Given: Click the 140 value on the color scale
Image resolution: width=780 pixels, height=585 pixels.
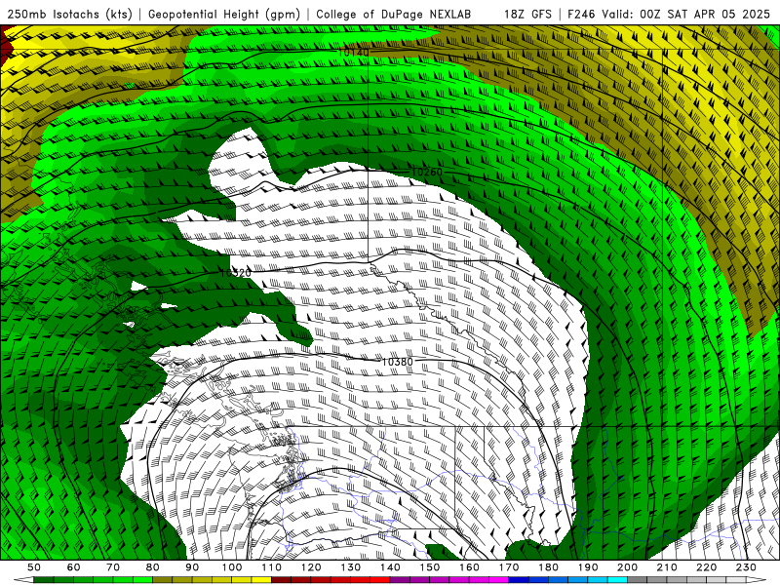Looking at the screenshot, I should pyautogui.click(x=390, y=567).
